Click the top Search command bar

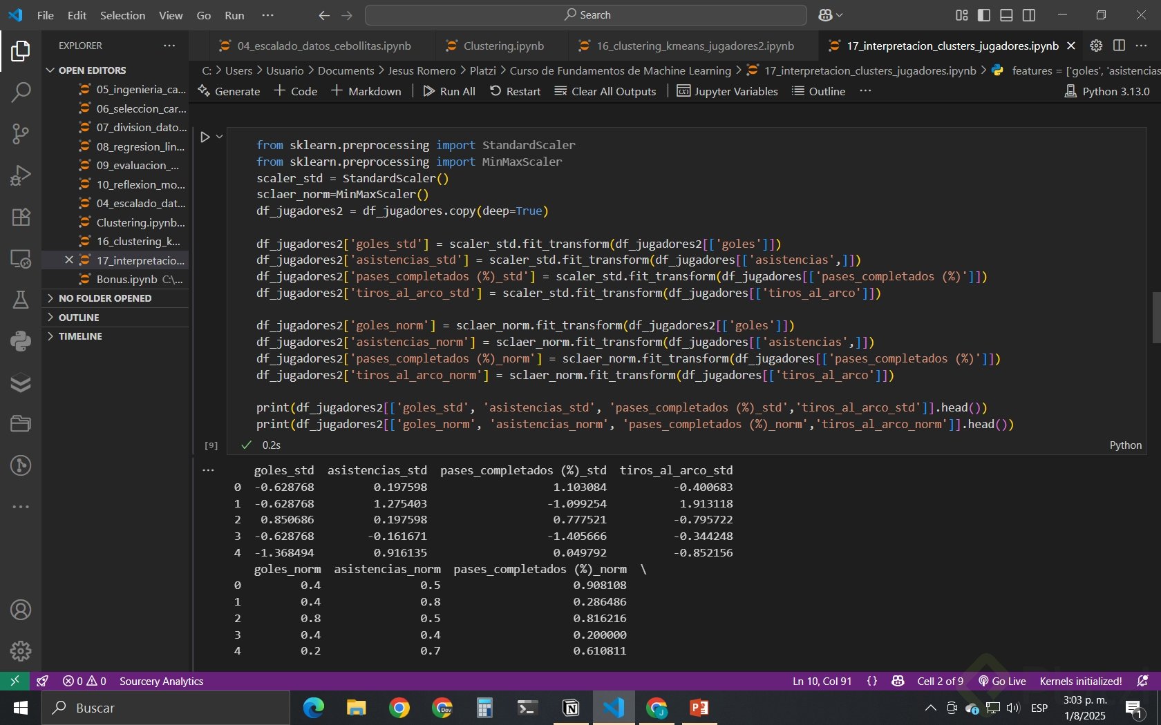(586, 15)
